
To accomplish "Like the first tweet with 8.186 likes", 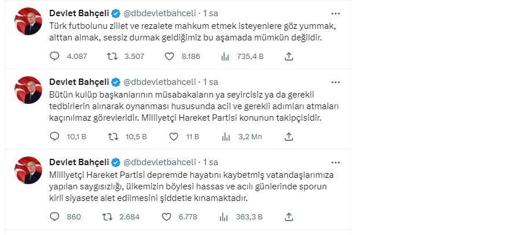I will 170,57.
